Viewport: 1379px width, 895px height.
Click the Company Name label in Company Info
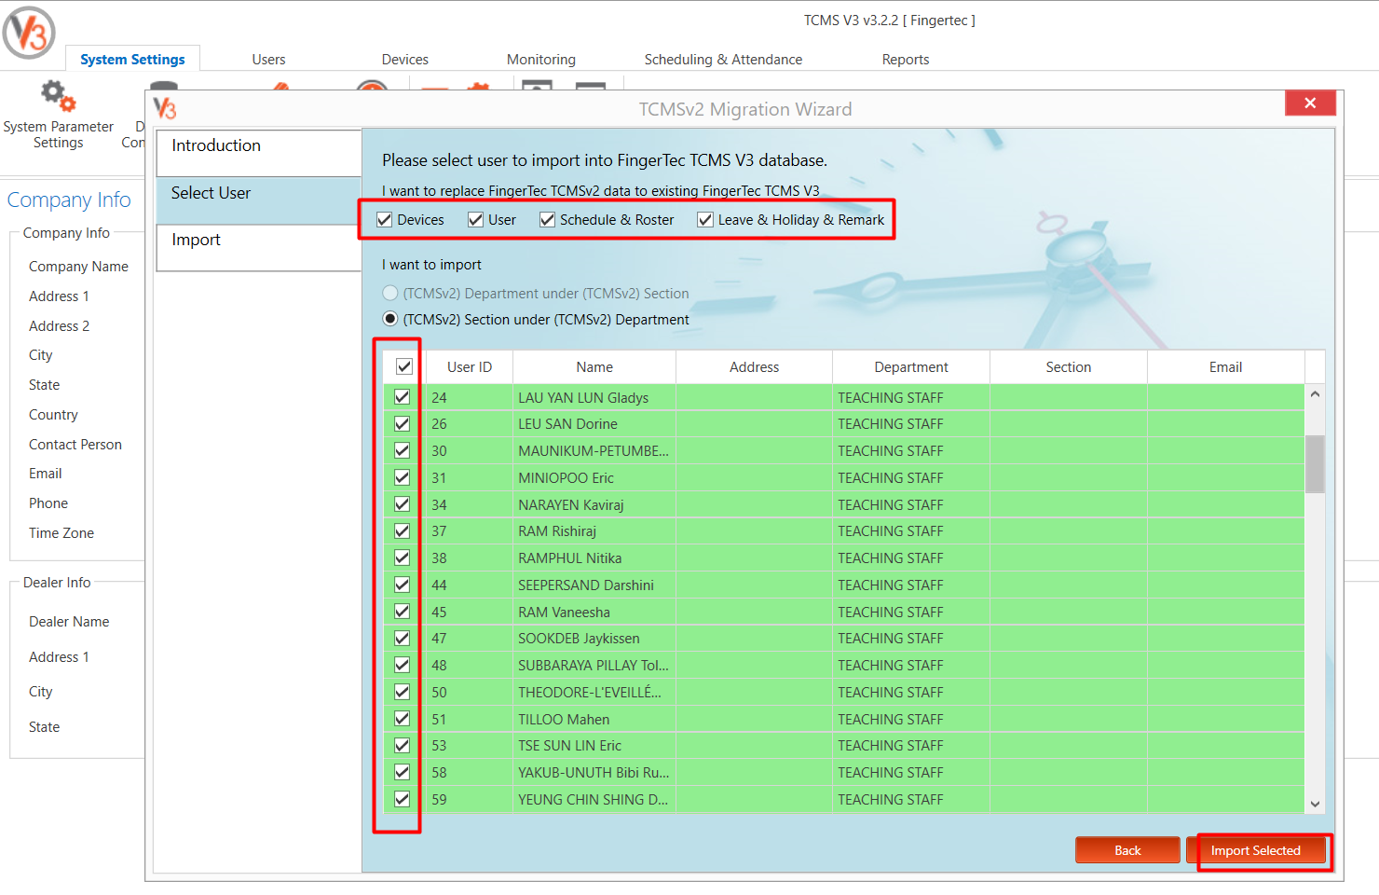(78, 267)
